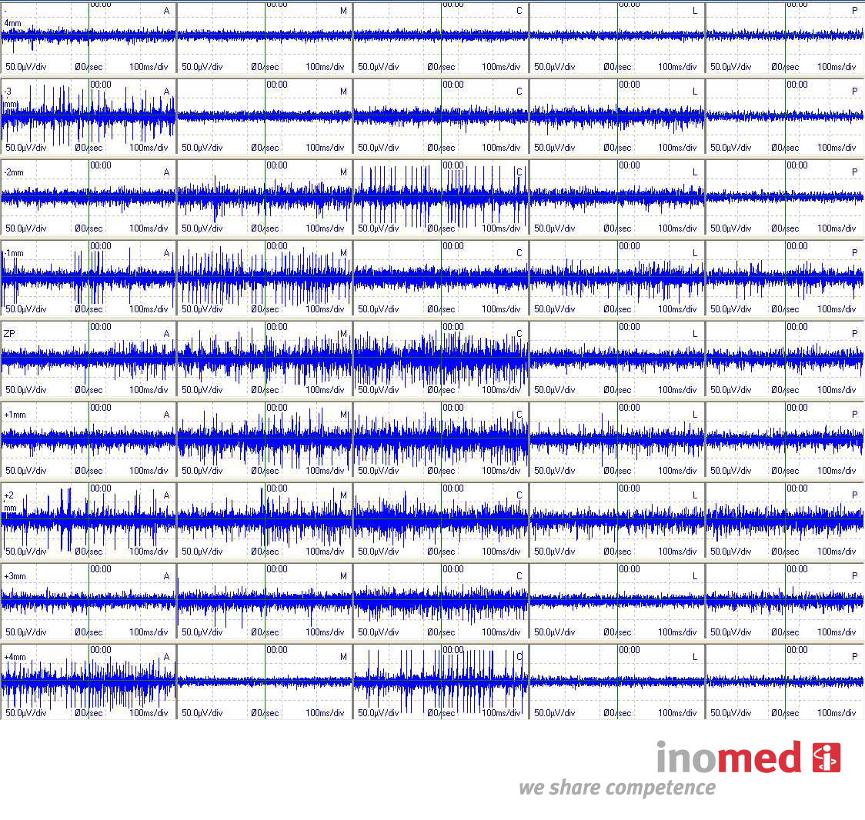This screenshot has width=865, height=820.
Task: Select the central channel trace at +4mm
Action: 440,682
